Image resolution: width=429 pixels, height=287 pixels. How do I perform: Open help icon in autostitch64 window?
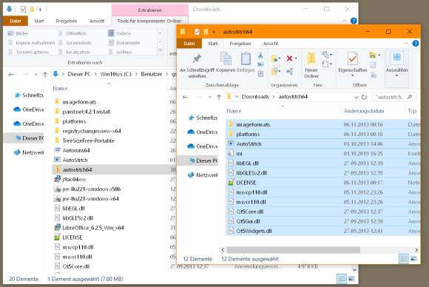click(x=416, y=44)
